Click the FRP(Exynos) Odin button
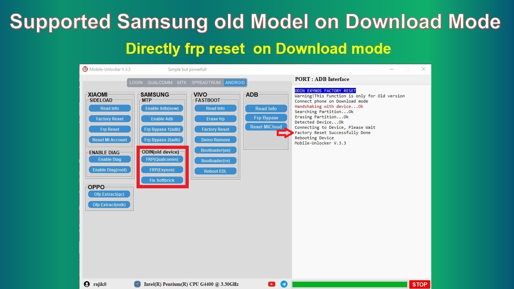The height and width of the screenshot is (289, 514). tap(162, 170)
